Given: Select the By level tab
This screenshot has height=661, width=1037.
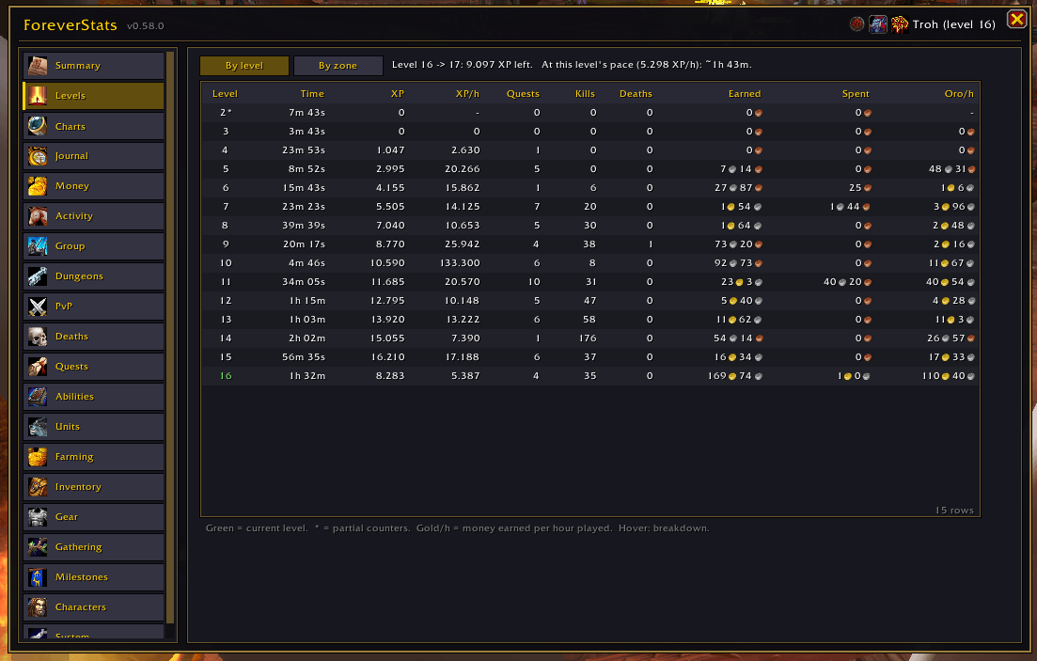Looking at the screenshot, I should 244,66.
